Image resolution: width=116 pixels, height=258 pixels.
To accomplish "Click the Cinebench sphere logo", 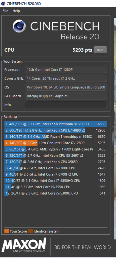I will 19,26.
